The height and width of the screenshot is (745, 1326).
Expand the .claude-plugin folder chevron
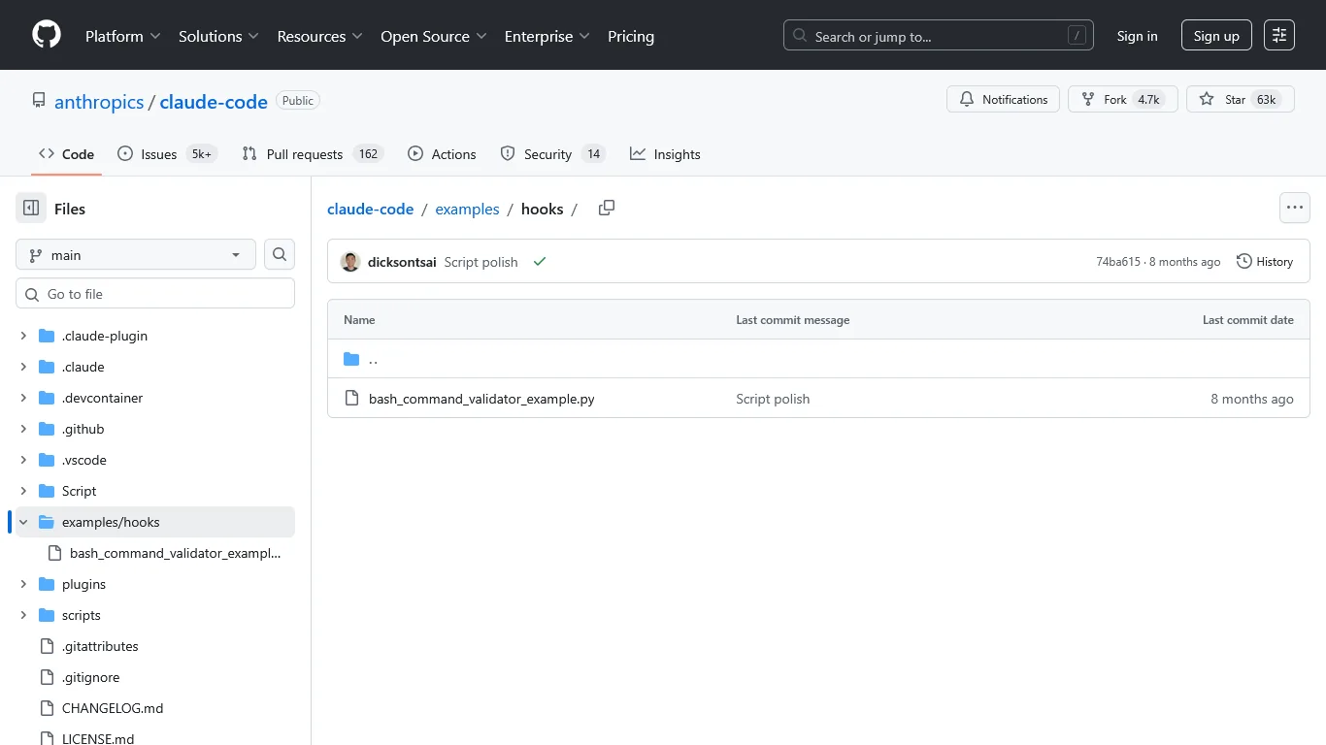point(23,336)
